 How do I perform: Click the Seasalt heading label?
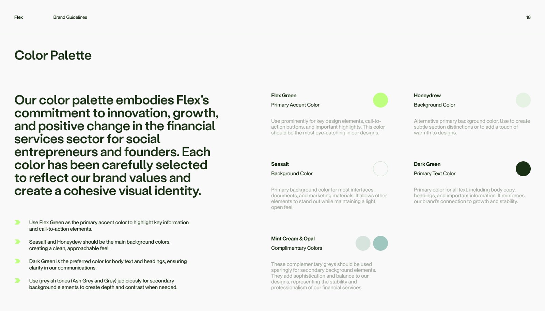[x=280, y=164]
